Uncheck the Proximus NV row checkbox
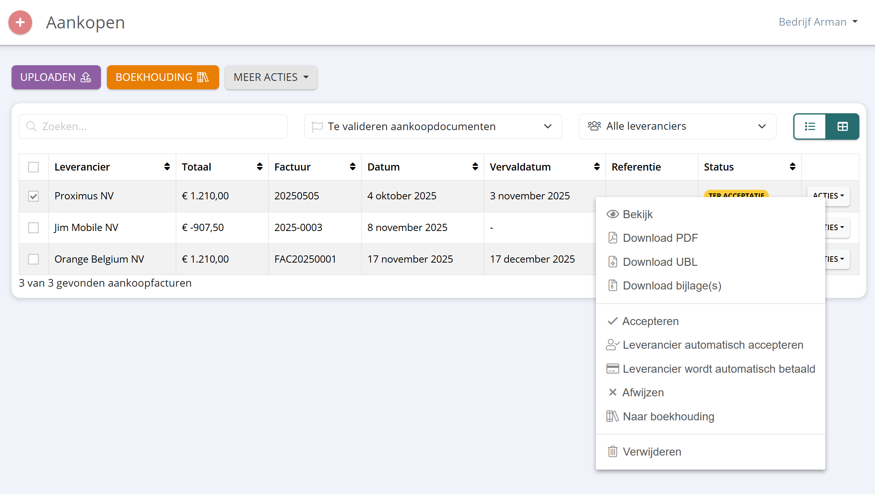 click(x=34, y=196)
